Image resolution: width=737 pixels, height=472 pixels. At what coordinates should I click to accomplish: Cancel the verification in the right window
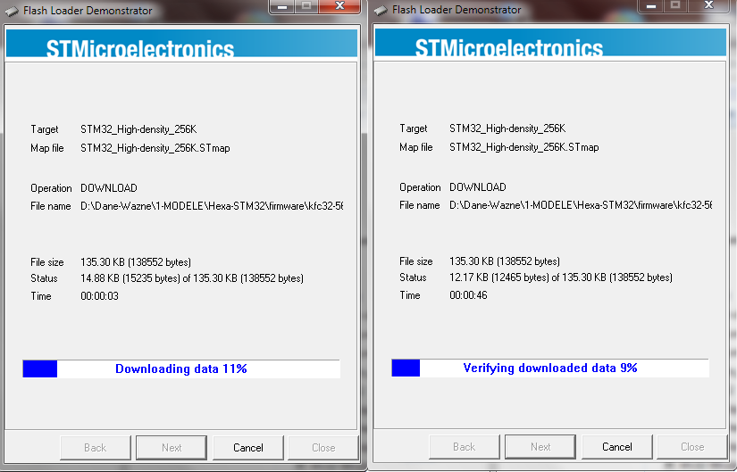pos(617,447)
